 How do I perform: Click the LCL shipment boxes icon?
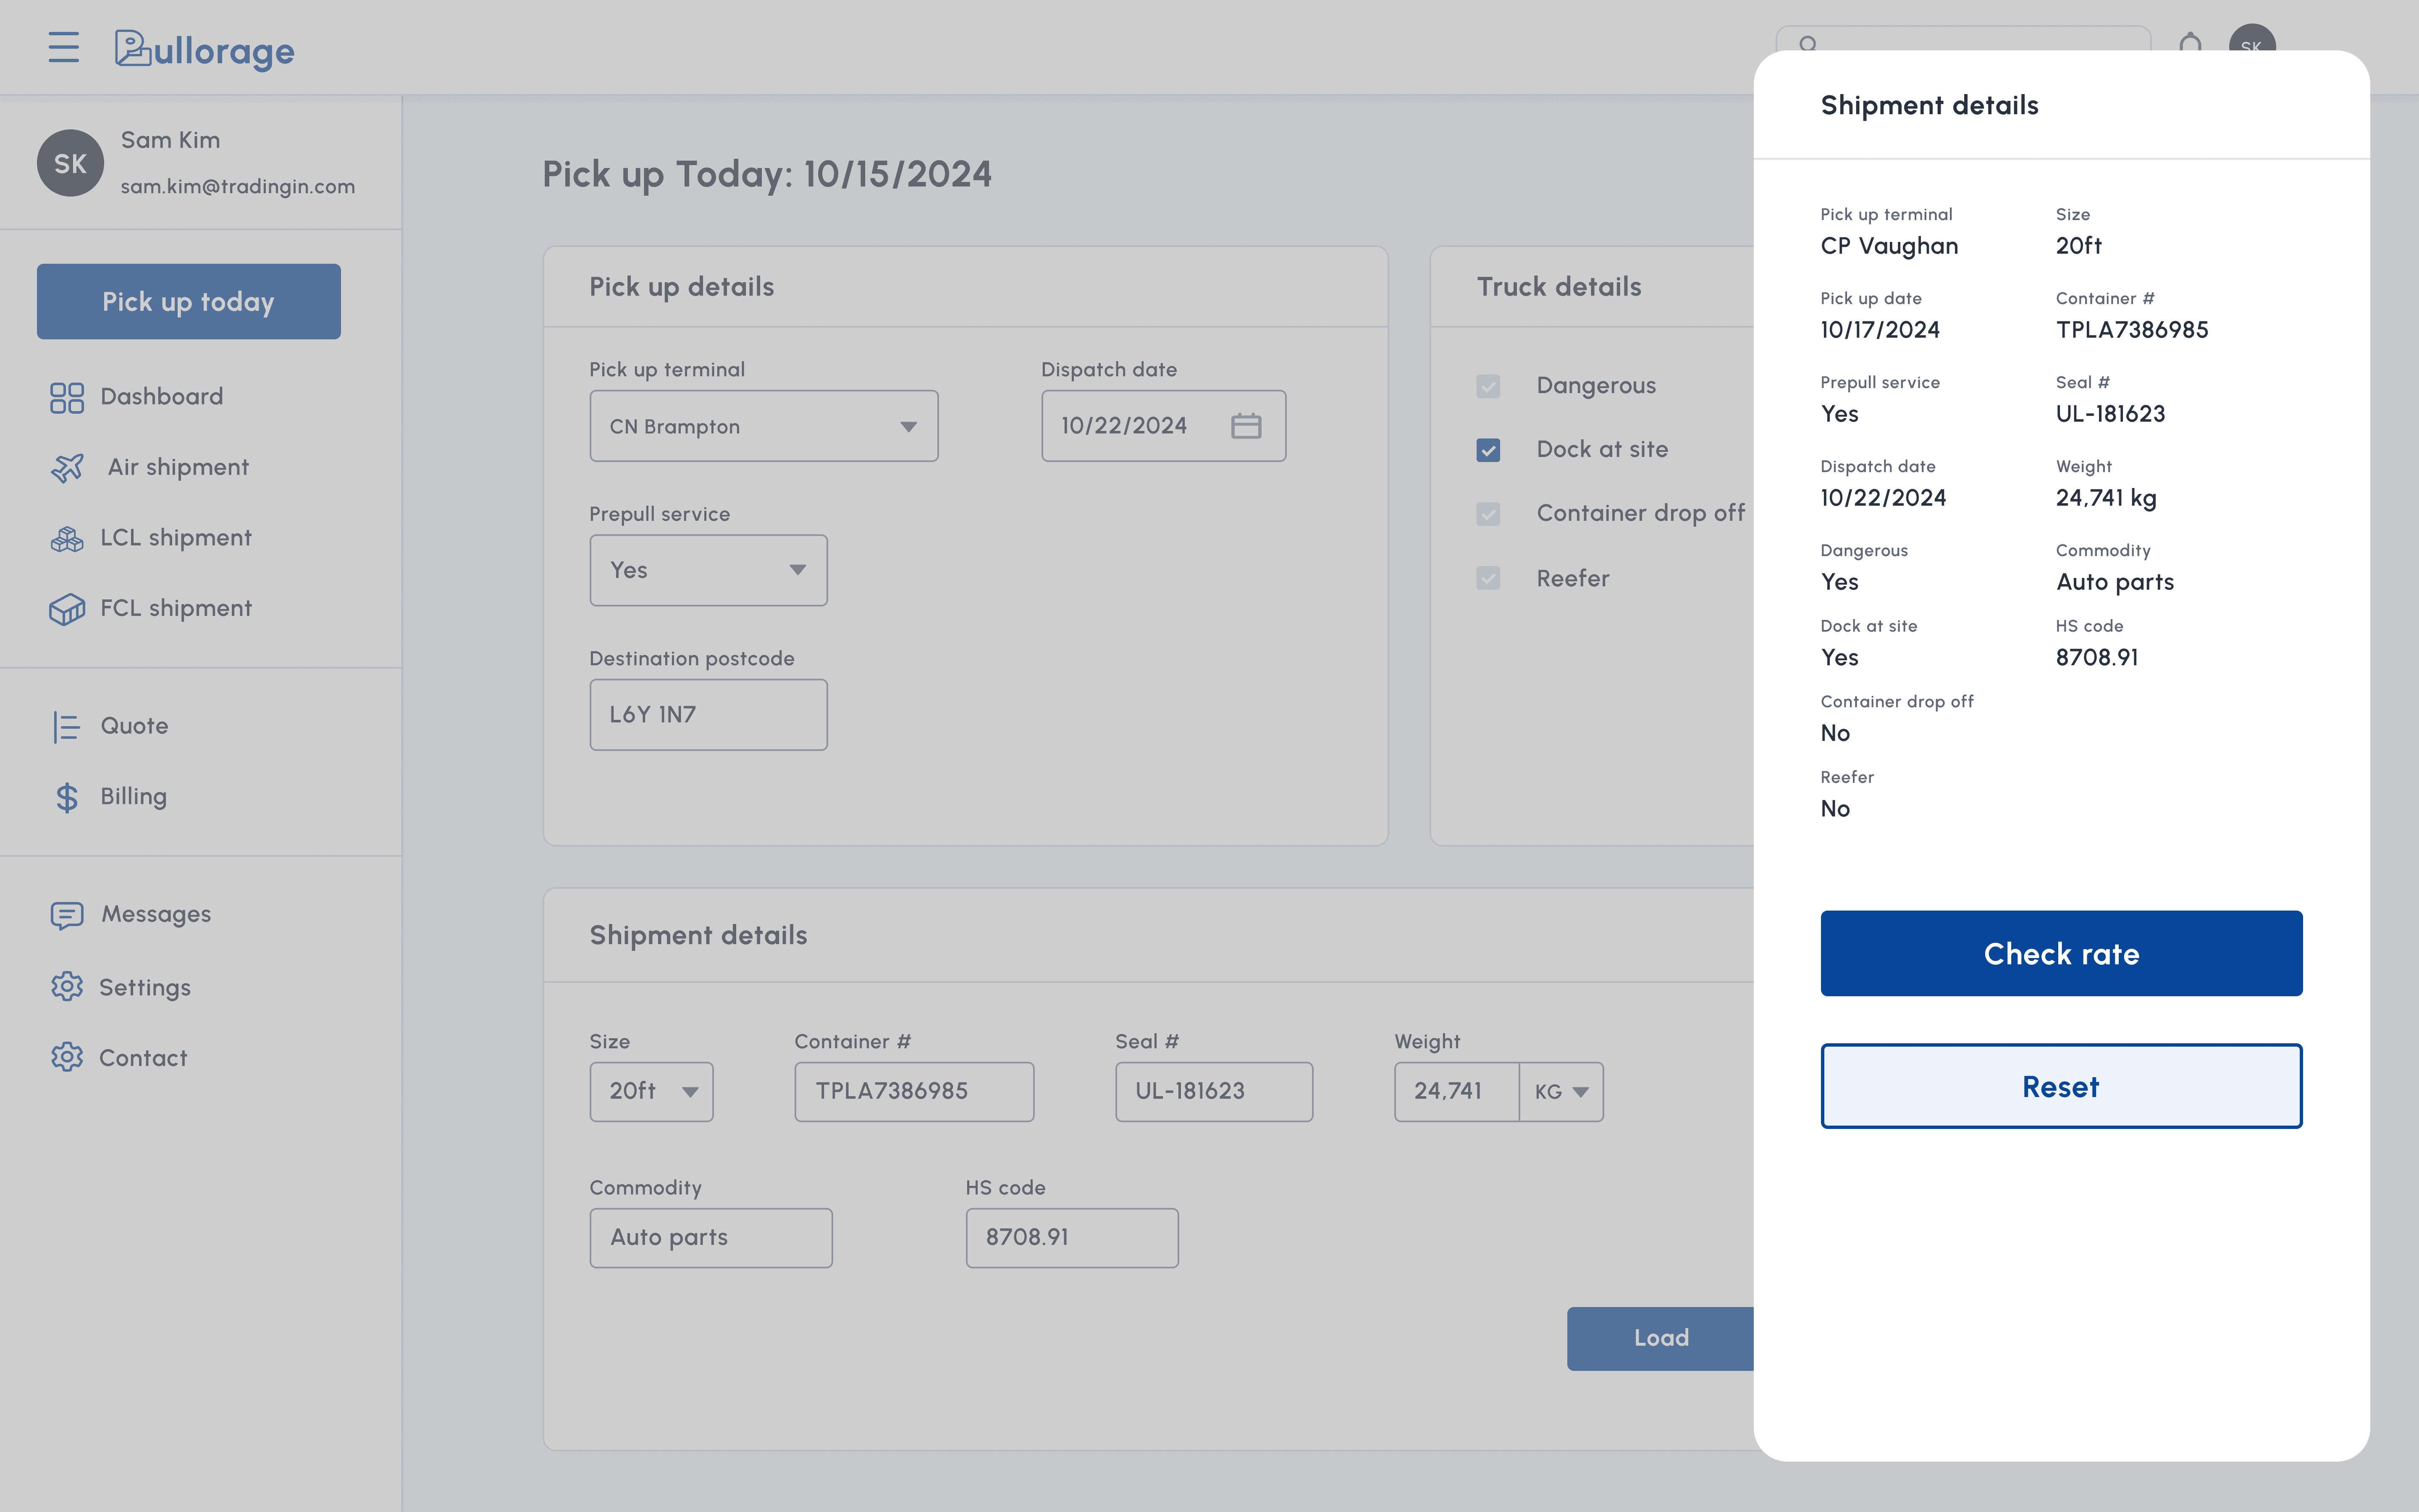(x=67, y=538)
